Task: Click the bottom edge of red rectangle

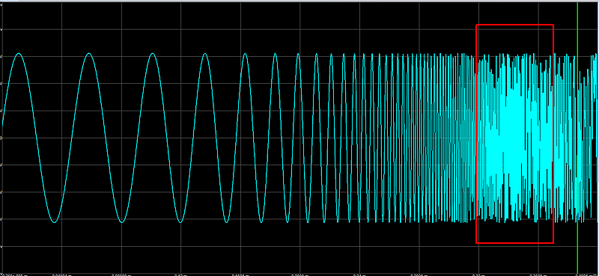Action: pos(514,242)
